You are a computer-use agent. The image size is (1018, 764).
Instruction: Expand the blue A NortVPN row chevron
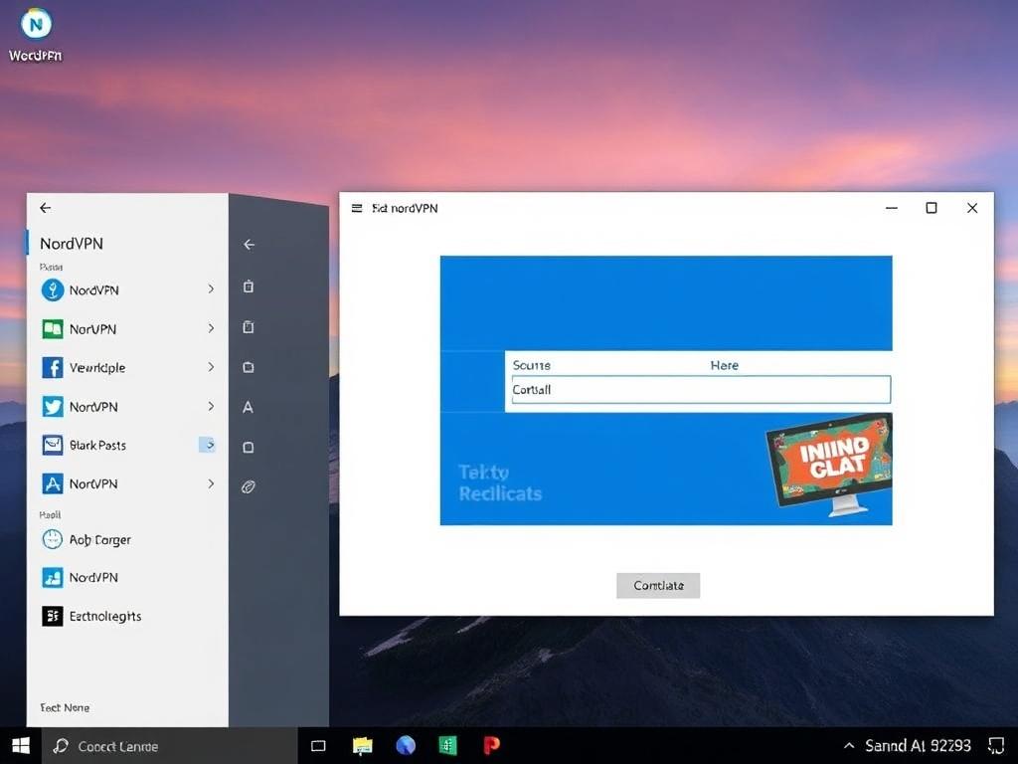click(211, 483)
